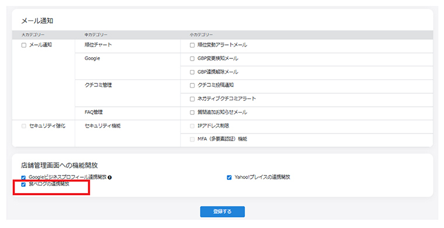The width and height of the screenshot is (444, 228).
Task: Select the セキュリティ強化 category checkbox
Action: (24, 126)
